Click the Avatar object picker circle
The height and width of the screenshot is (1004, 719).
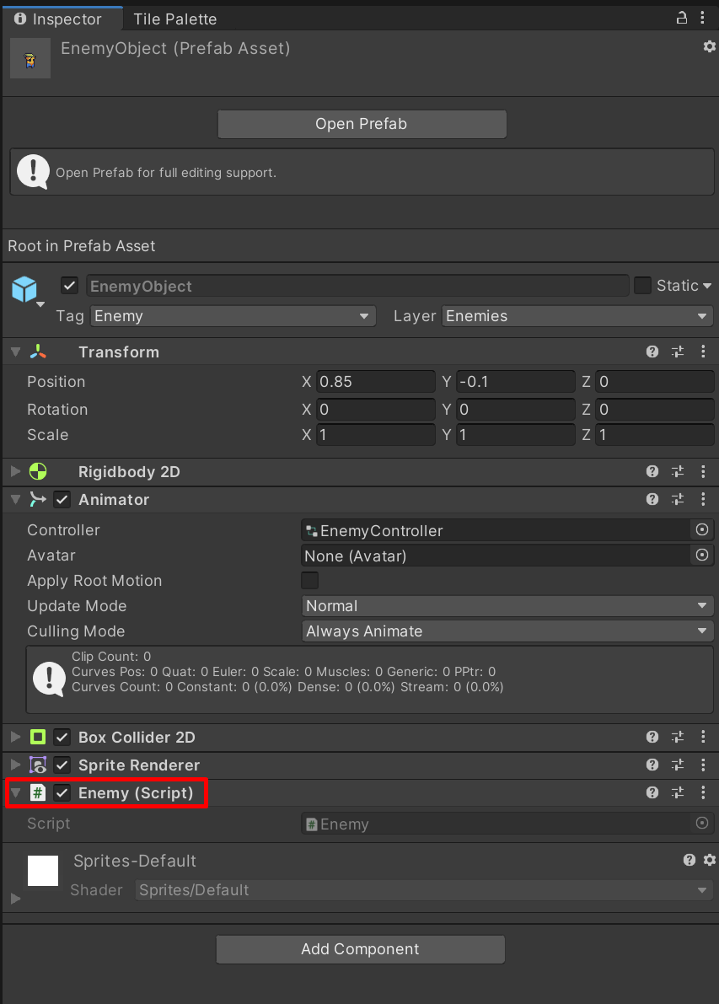702,556
